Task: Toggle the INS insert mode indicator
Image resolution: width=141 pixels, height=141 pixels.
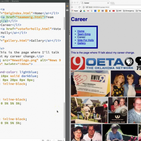Action: (43, 140)
